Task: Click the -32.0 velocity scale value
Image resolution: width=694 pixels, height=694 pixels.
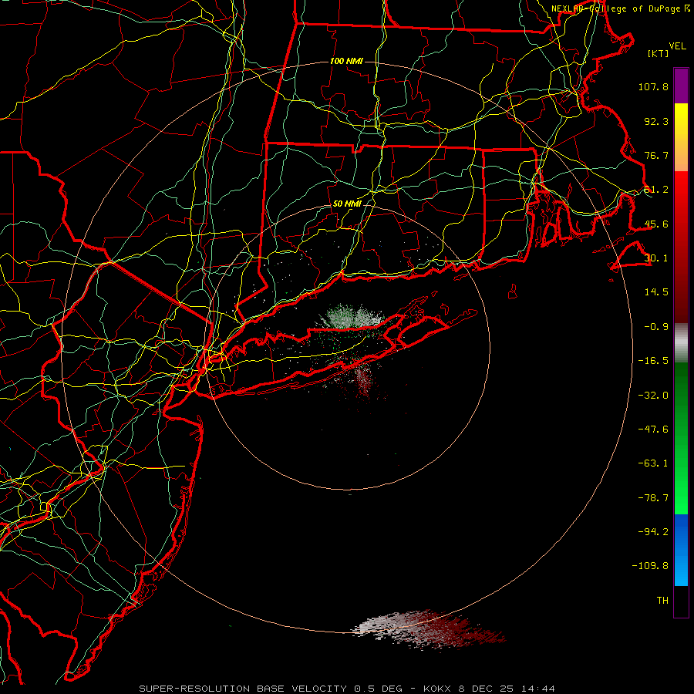Action: point(653,396)
